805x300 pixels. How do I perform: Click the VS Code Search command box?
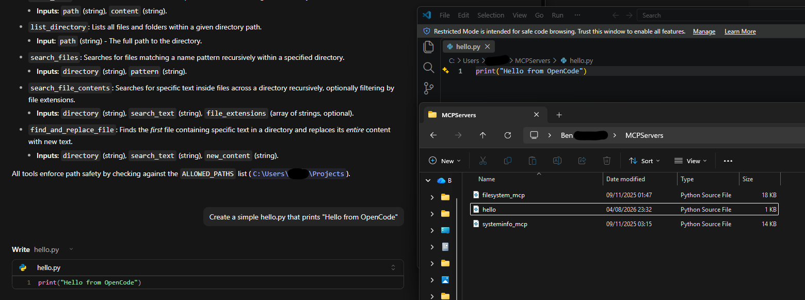click(721, 15)
